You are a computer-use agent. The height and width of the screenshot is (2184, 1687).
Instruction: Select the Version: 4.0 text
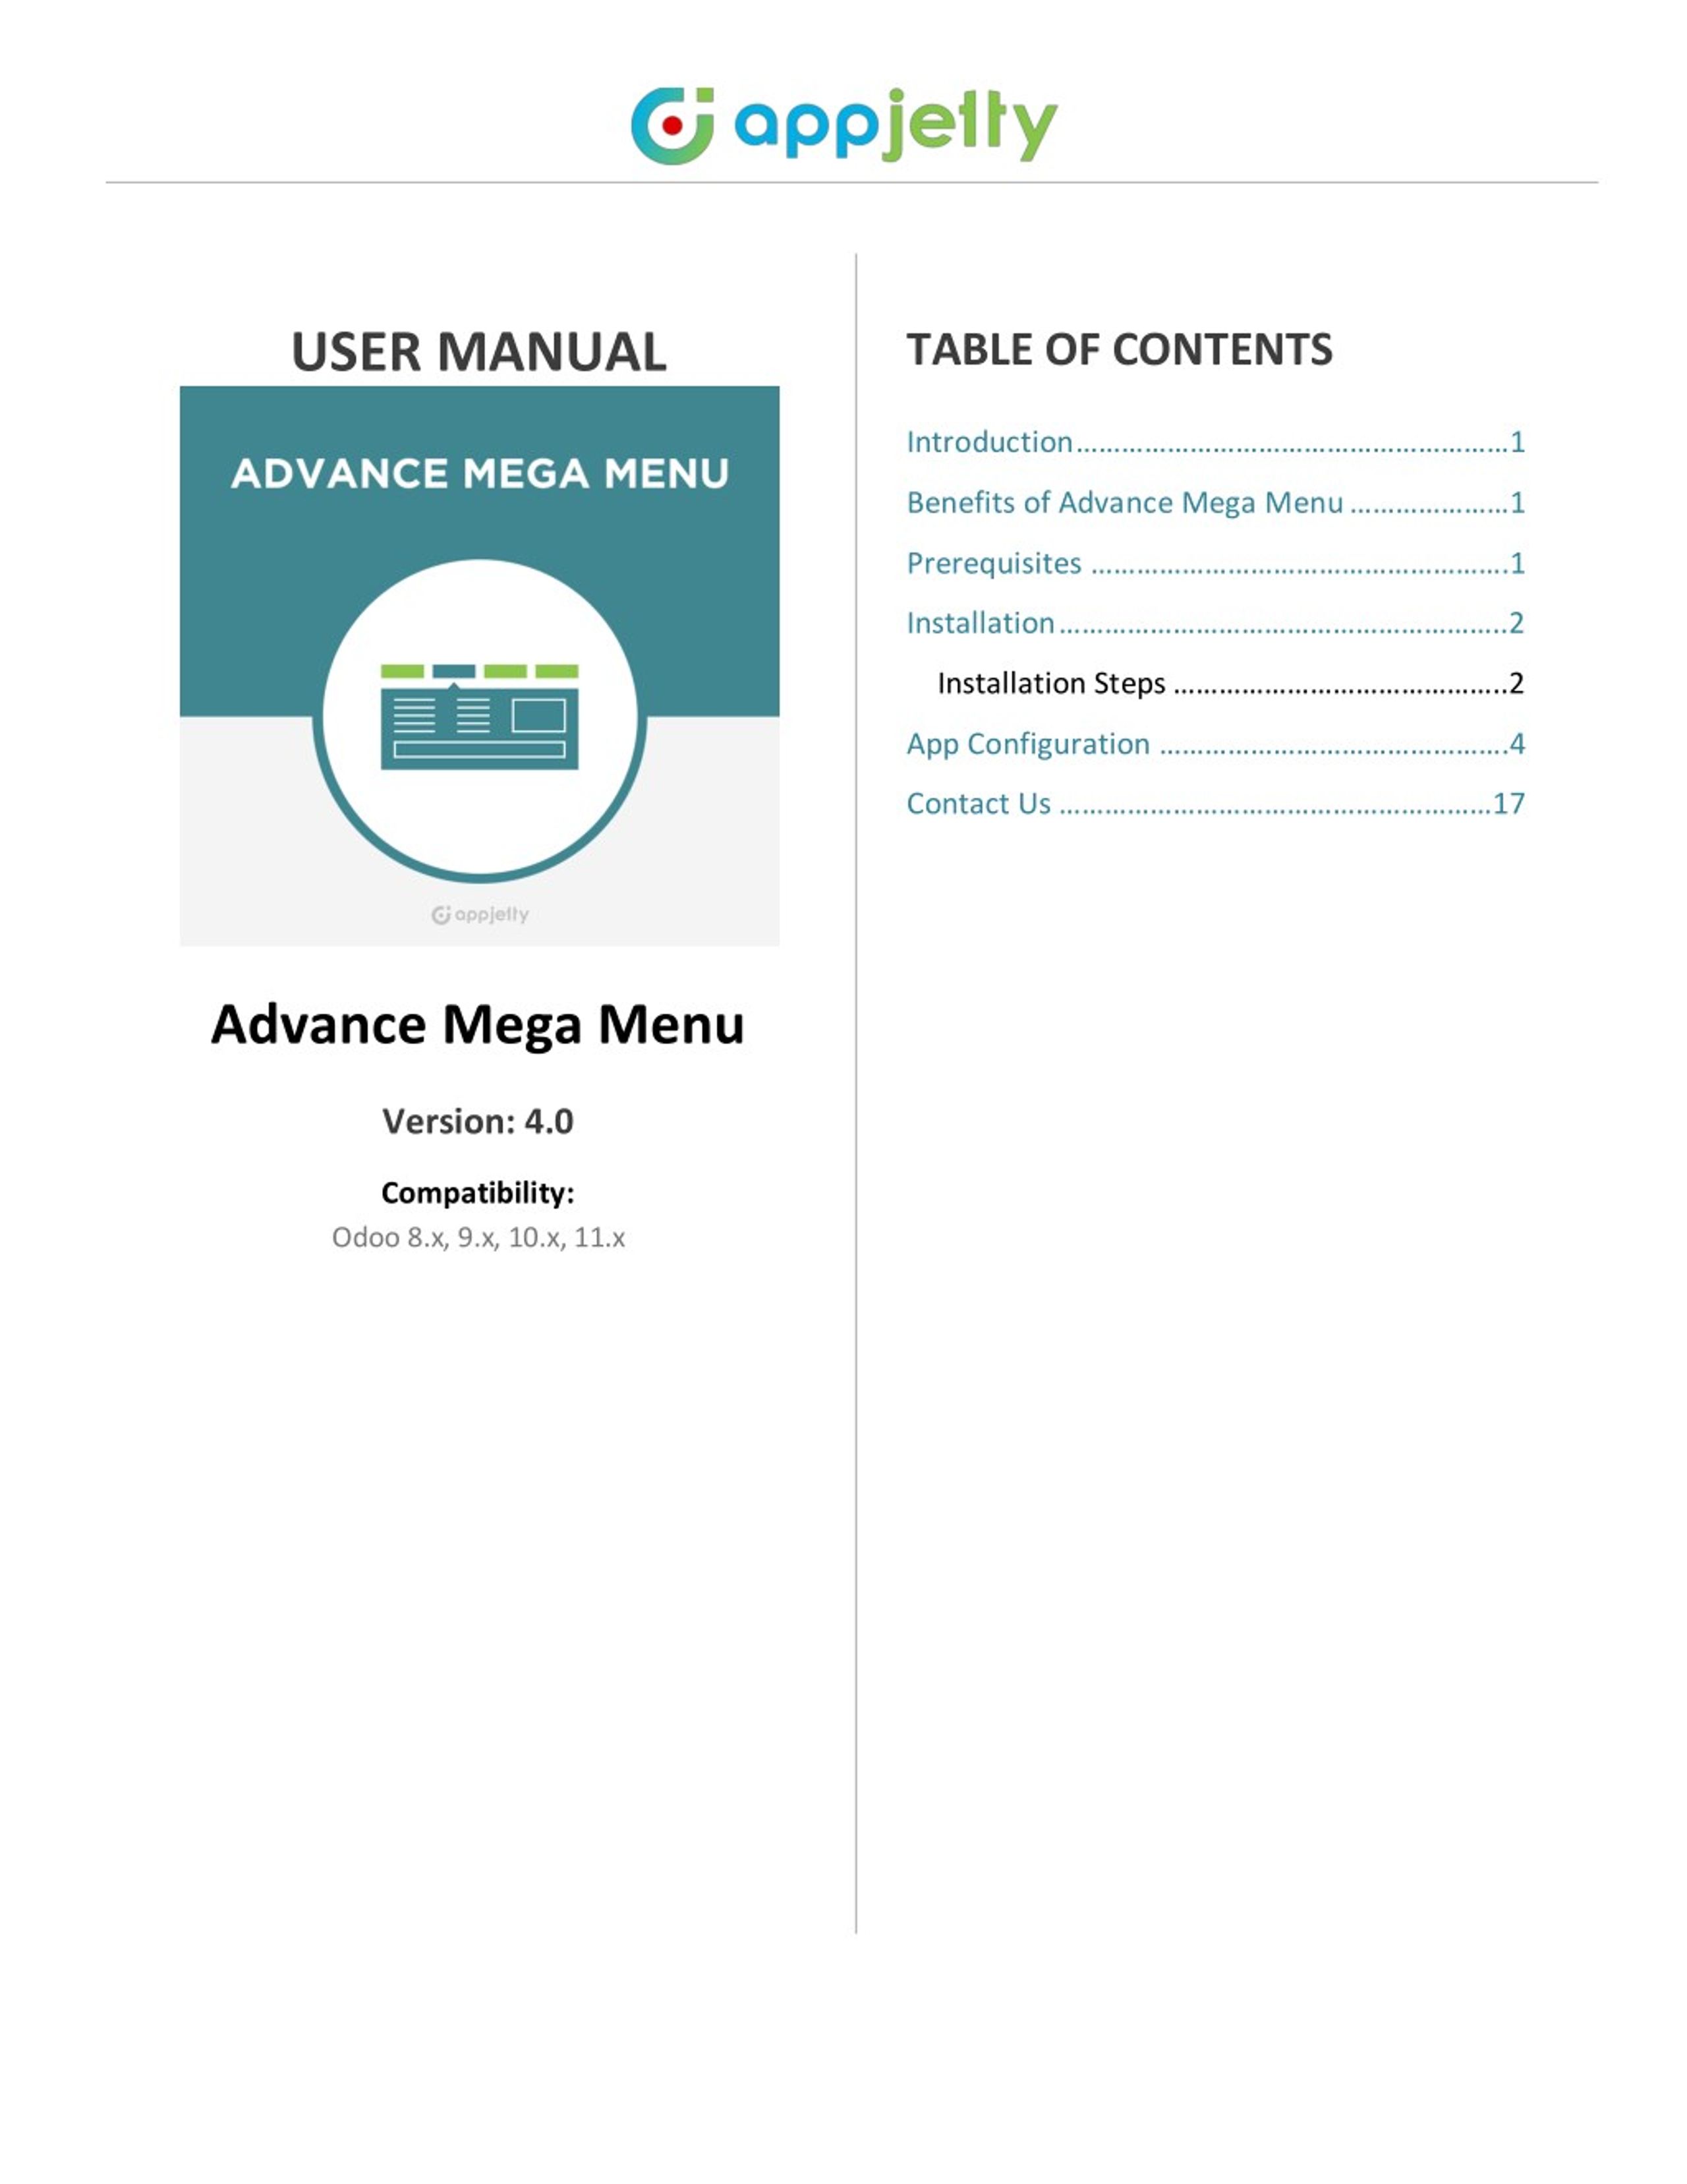coord(478,1121)
